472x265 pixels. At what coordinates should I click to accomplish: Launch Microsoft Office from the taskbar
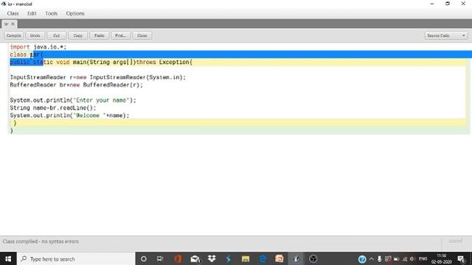coord(178,258)
